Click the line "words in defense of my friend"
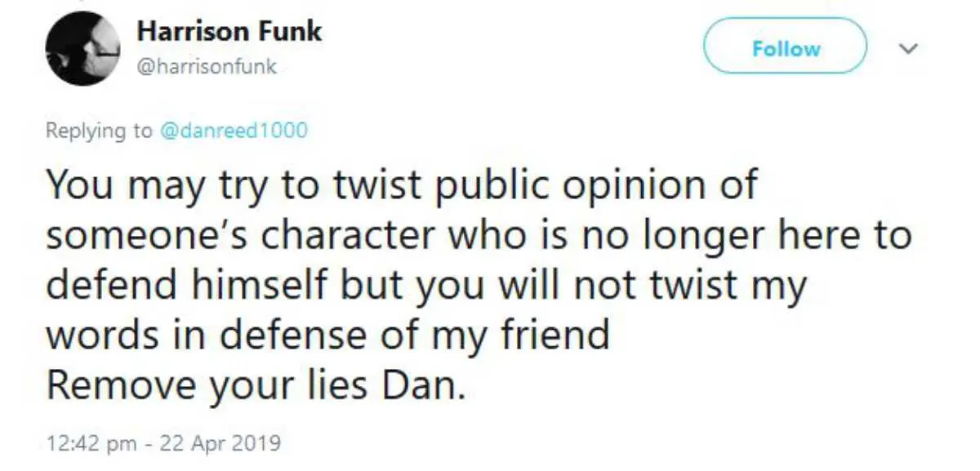 tap(328, 335)
